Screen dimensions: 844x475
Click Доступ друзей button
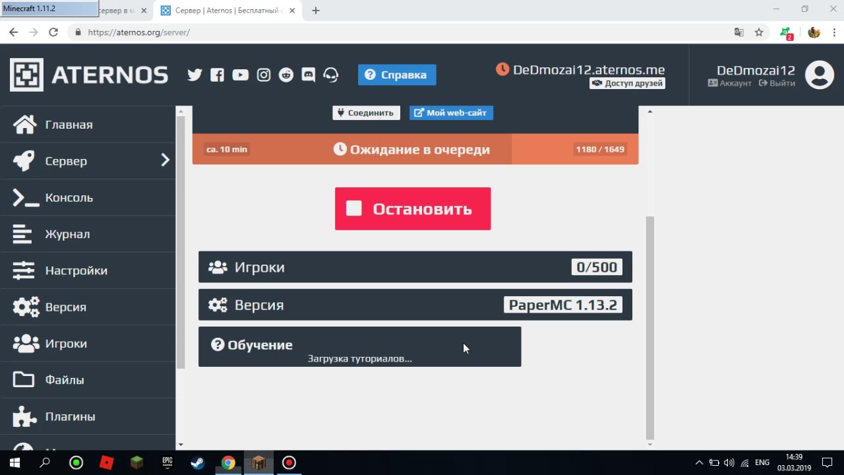pos(627,83)
